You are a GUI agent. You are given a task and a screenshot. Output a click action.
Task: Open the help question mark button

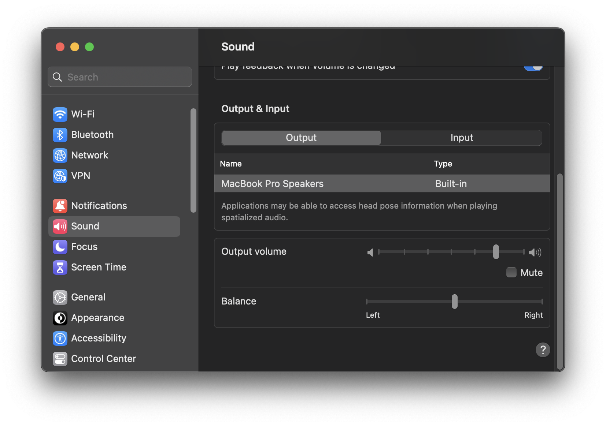543,350
